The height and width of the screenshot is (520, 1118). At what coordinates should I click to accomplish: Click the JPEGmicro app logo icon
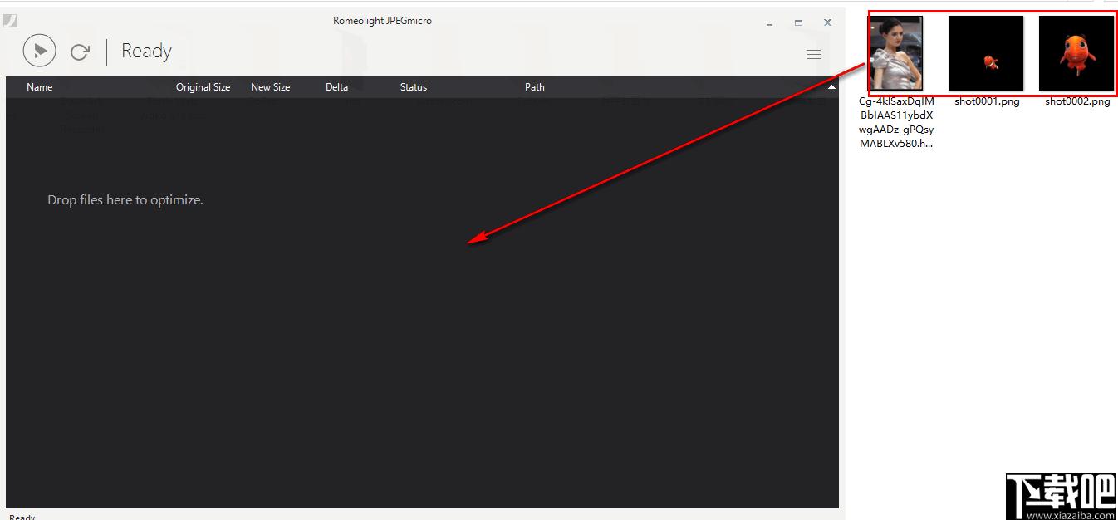10,21
